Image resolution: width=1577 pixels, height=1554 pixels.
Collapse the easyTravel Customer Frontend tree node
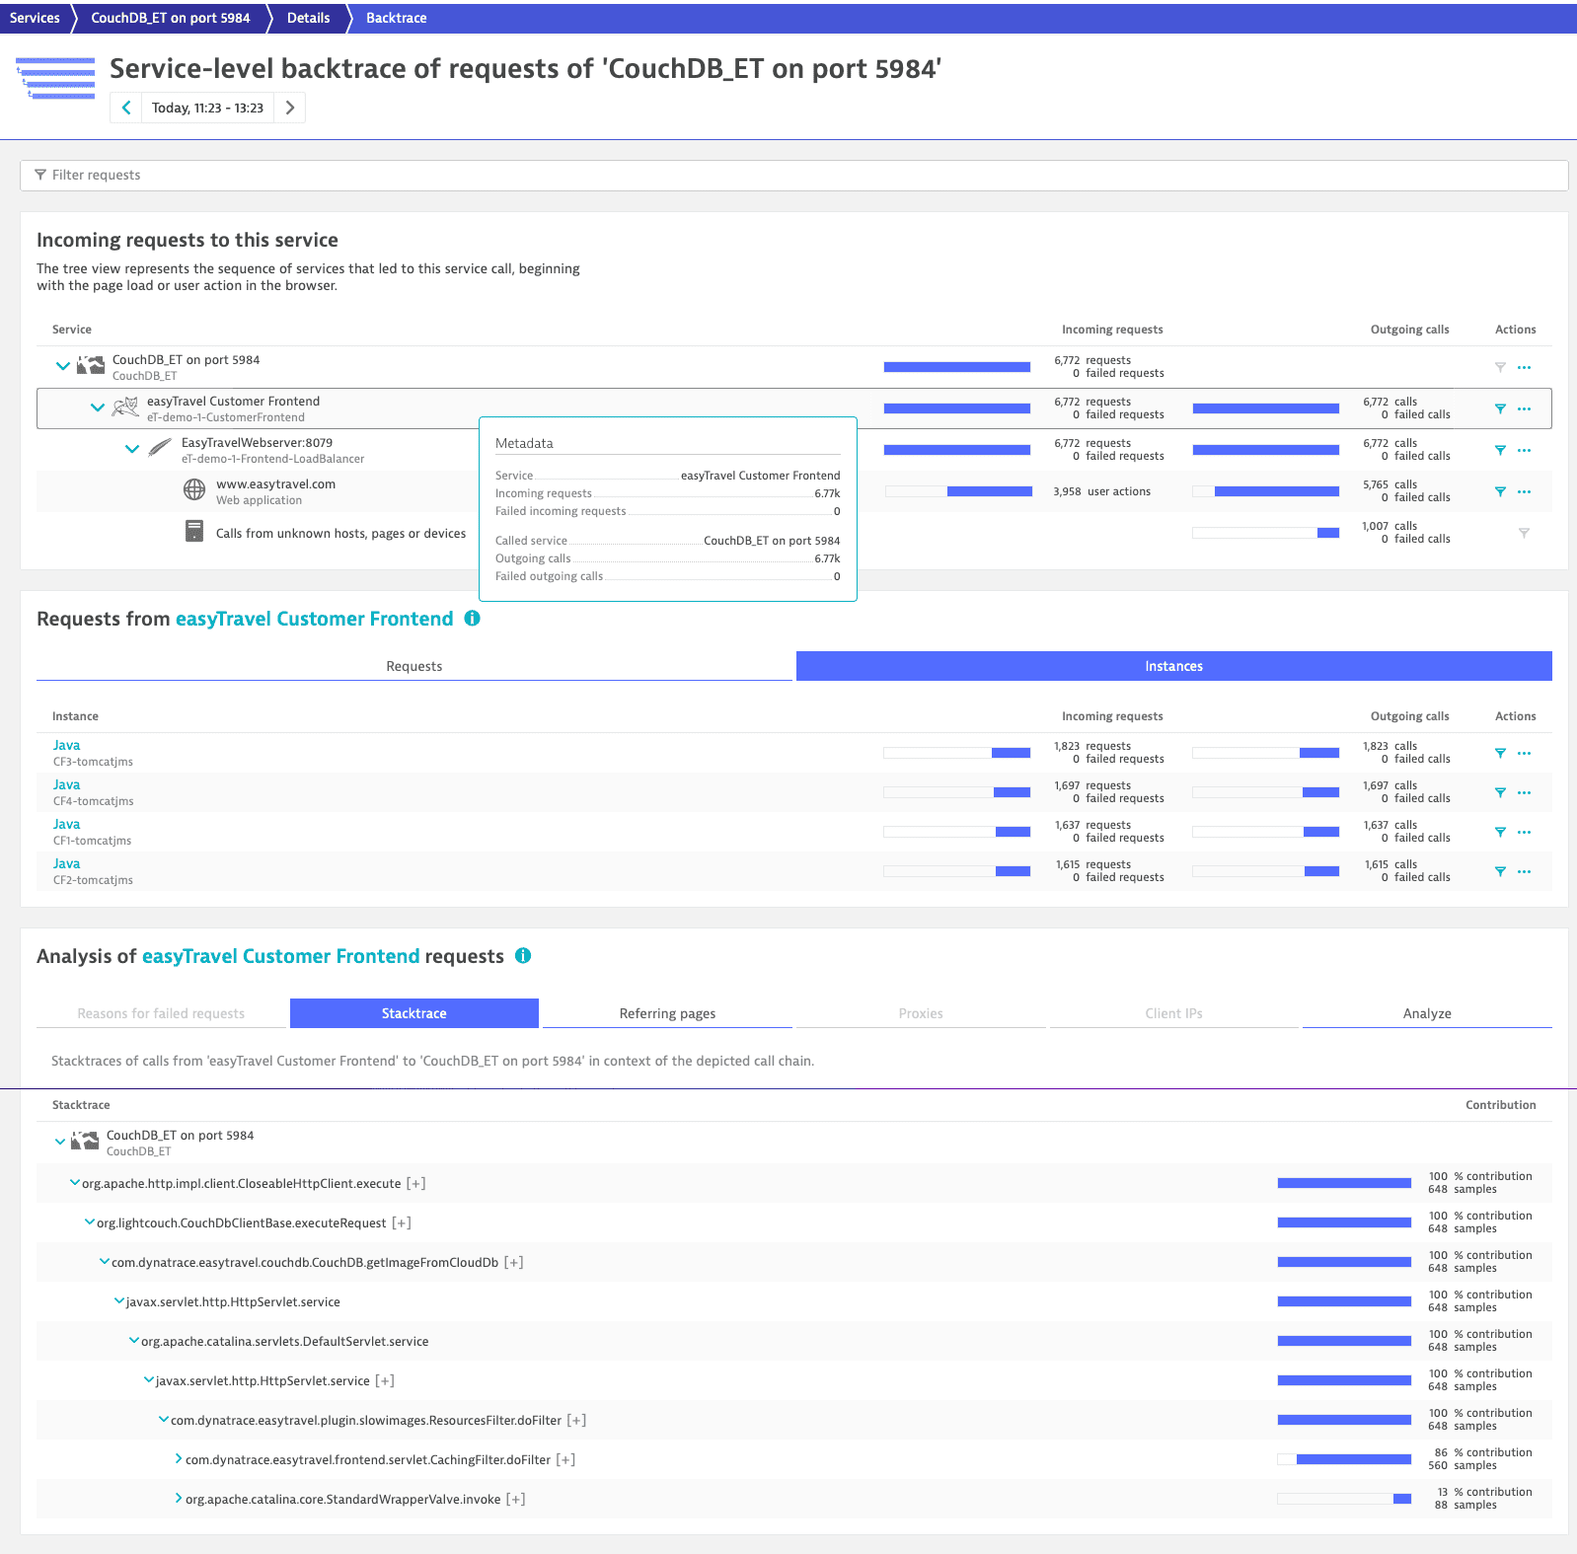[x=98, y=407]
